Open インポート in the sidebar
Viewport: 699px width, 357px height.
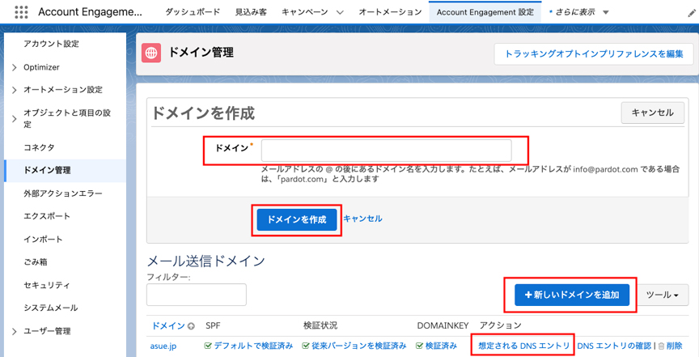[x=43, y=239]
